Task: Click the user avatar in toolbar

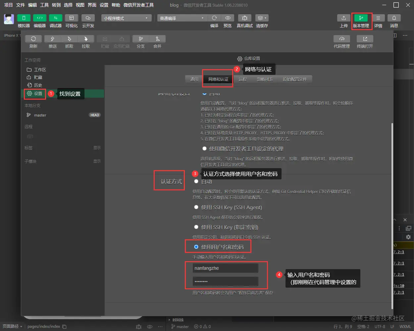Action: pos(9,19)
